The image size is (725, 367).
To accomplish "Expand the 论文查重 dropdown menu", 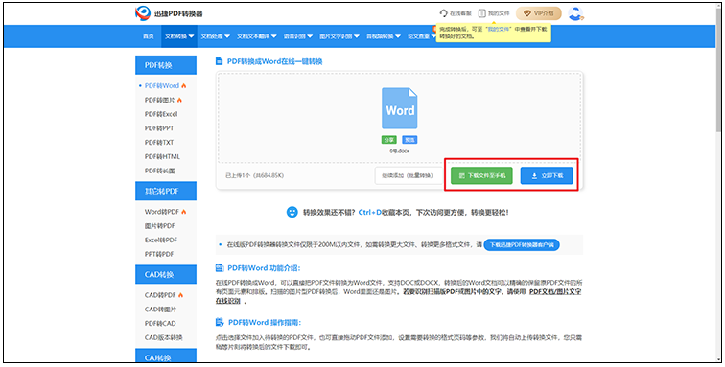I will tap(422, 36).
